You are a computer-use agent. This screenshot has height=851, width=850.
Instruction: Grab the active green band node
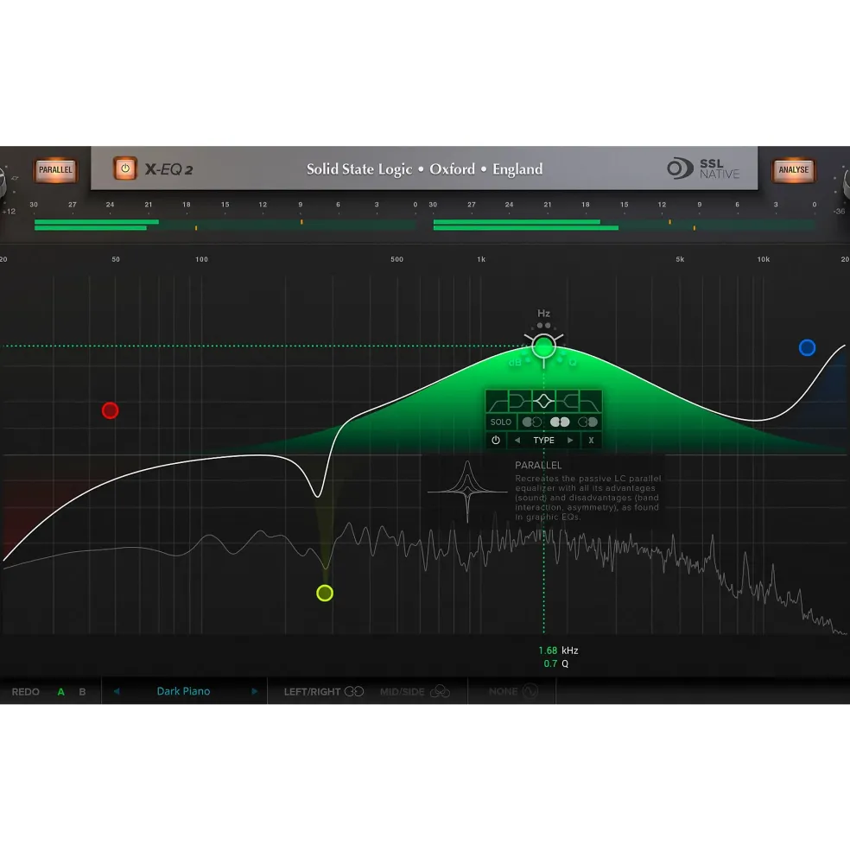(x=543, y=346)
